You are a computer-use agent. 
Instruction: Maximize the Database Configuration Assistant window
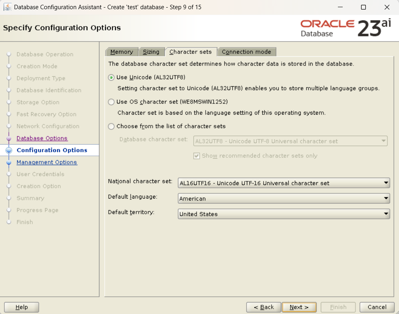[363, 7]
